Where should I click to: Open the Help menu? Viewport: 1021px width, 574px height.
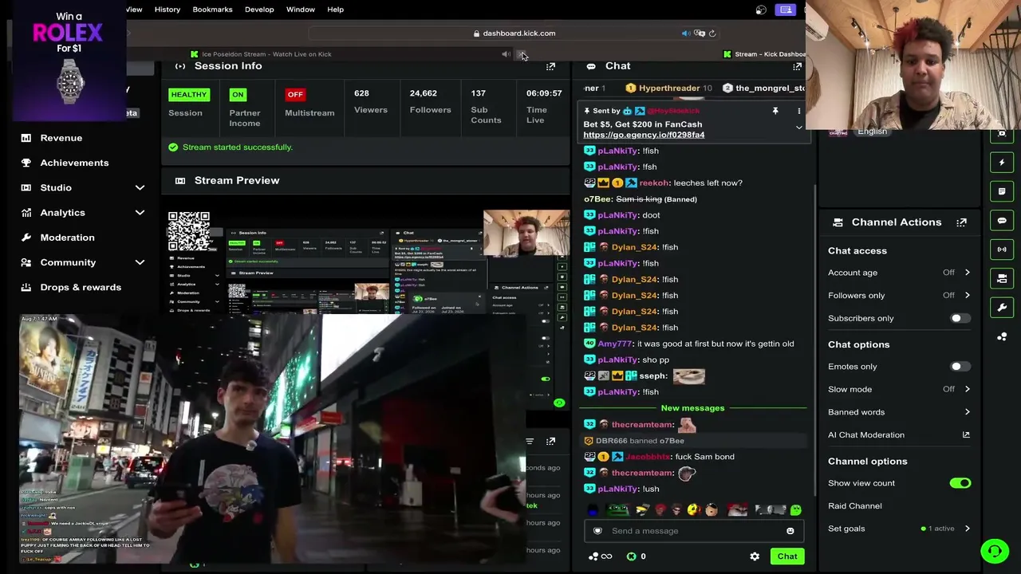pos(335,10)
